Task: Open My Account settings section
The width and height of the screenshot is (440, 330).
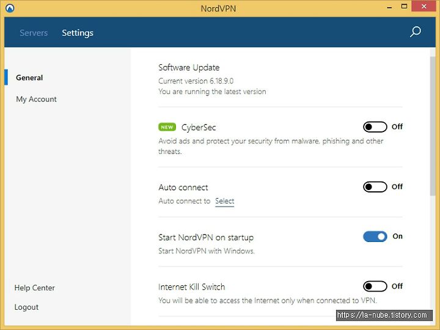Action: pyautogui.click(x=36, y=99)
